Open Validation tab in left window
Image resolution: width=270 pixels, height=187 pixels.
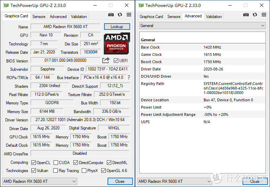79,17
